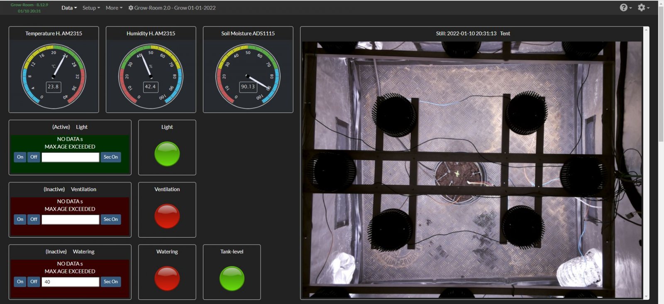Turn Watering output On

point(20,282)
